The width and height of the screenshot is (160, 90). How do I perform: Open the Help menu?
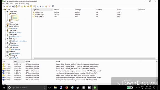click(28, 4)
